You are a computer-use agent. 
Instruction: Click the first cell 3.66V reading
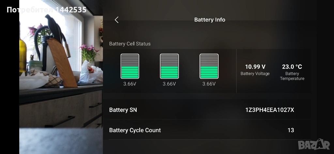click(x=130, y=84)
